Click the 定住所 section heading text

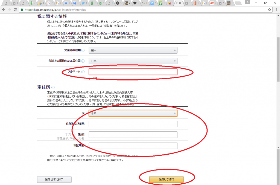(x=44, y=87)
